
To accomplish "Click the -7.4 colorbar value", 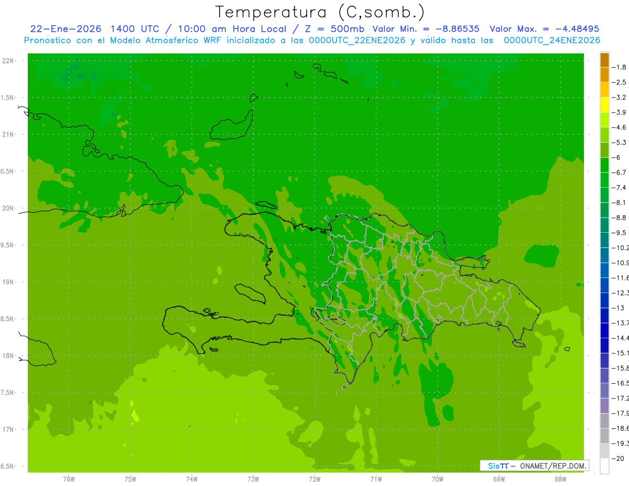I will coord(619,188).
